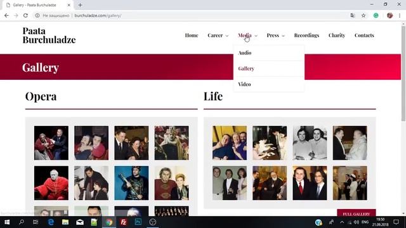406x228 pixels.
Task: Open Charity page
Action: (x=337, y=35)
